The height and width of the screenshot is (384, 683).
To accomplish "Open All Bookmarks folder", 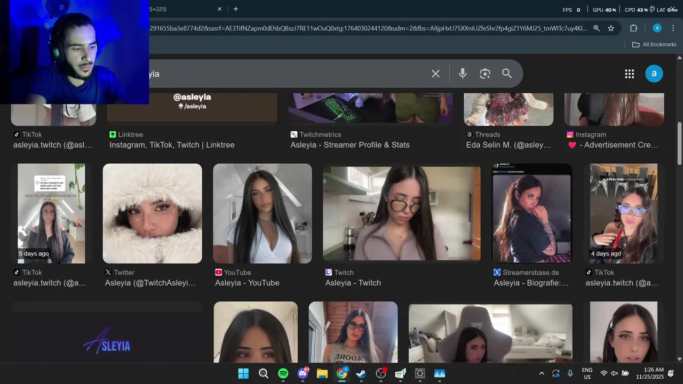I will click(x=654, y=44).
